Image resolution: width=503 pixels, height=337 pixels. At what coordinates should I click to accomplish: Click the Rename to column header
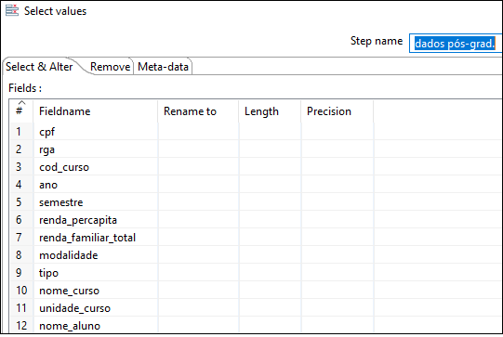tap(198, 111)
